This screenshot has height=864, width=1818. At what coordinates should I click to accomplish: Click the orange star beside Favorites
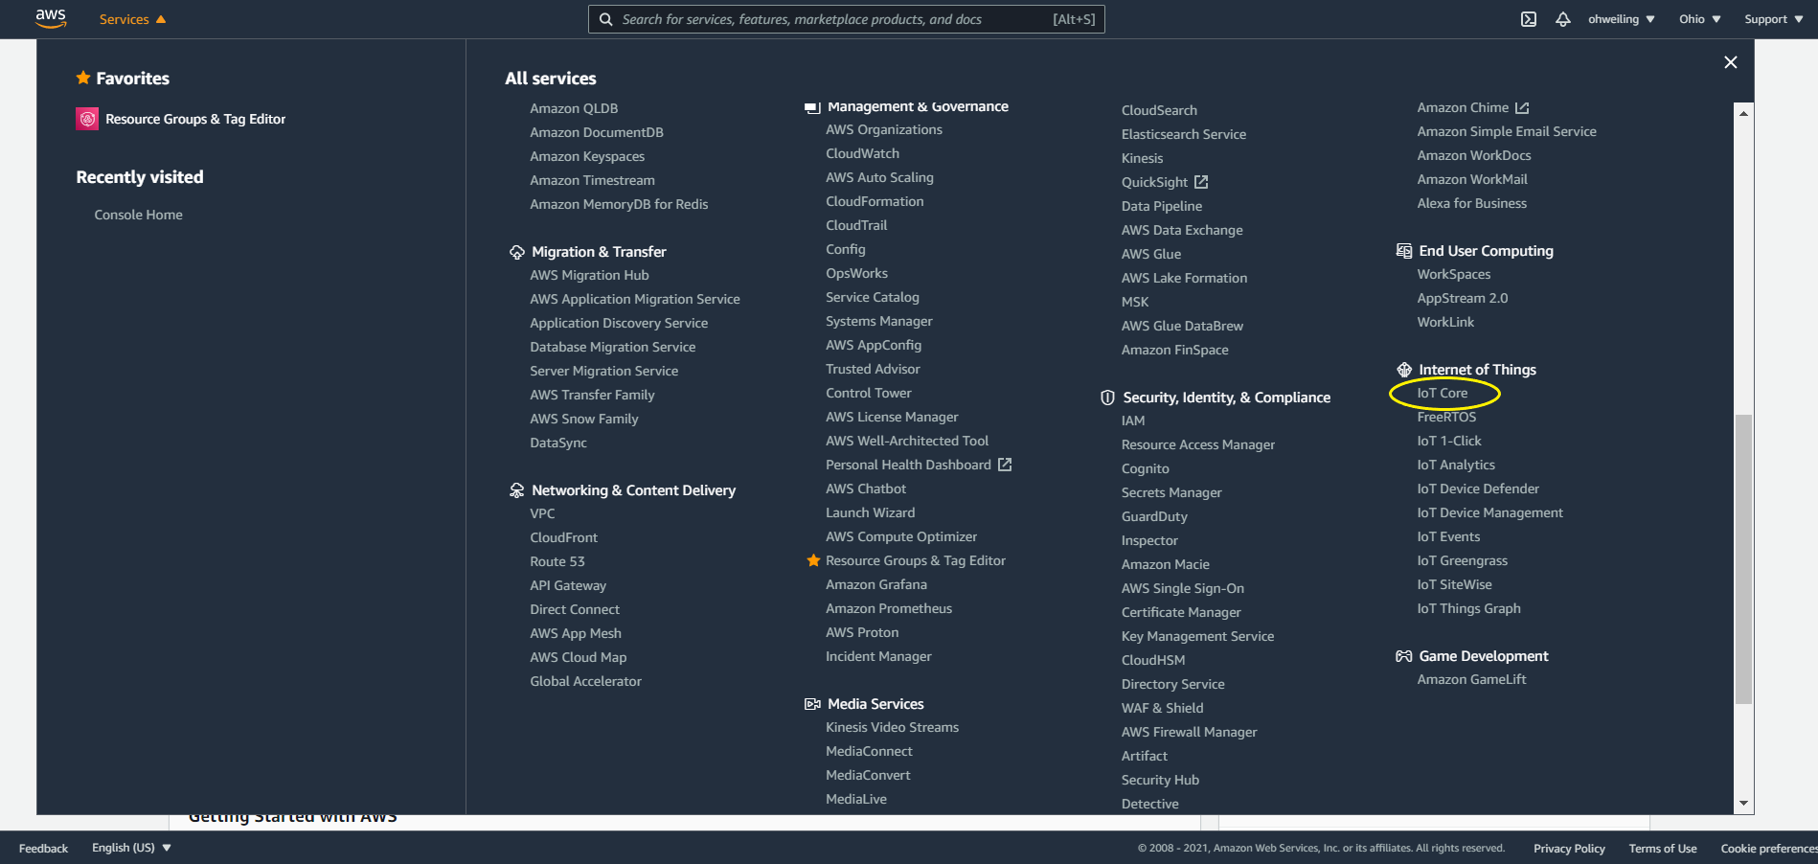[x=83, y=78]
